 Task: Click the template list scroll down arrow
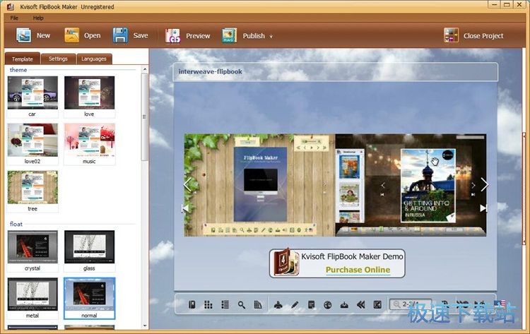point(145,326)
